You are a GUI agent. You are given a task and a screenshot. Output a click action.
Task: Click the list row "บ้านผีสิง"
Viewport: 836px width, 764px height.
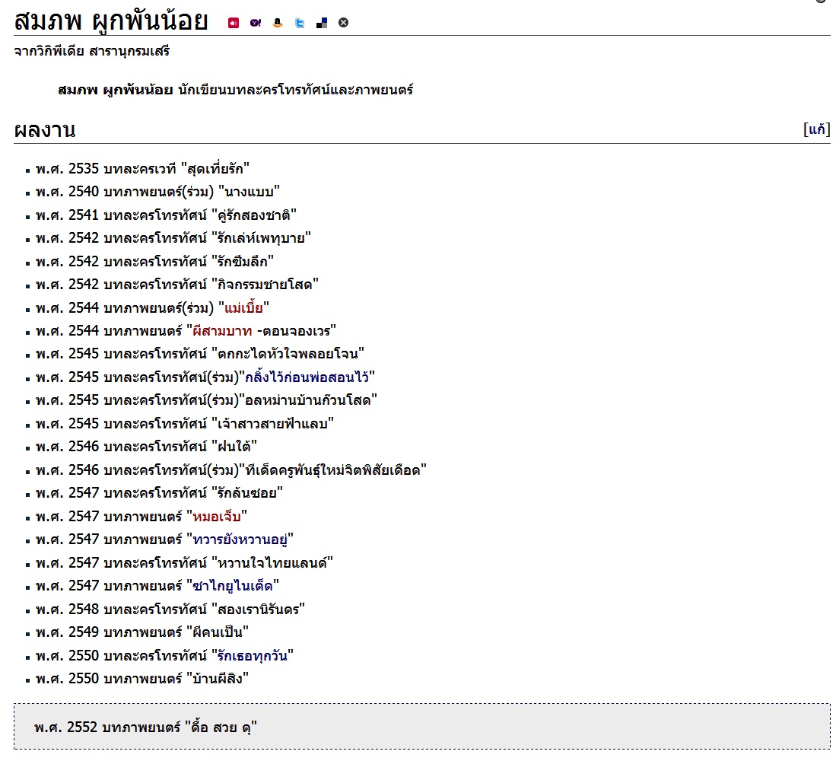click(141, 679)
